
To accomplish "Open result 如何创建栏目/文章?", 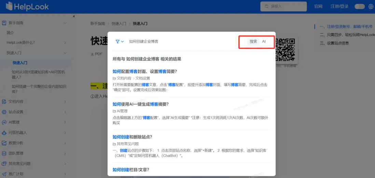I will pyautogui.click(x=131, y=169).
